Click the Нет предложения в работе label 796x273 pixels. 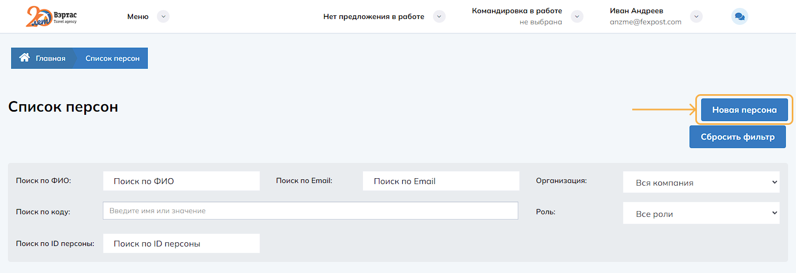pyautogui.click(x=374, y=16)
